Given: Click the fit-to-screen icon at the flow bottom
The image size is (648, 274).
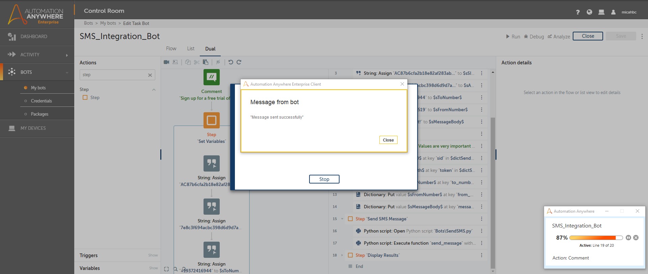Looking at the screenshot, I should (166, 269).
